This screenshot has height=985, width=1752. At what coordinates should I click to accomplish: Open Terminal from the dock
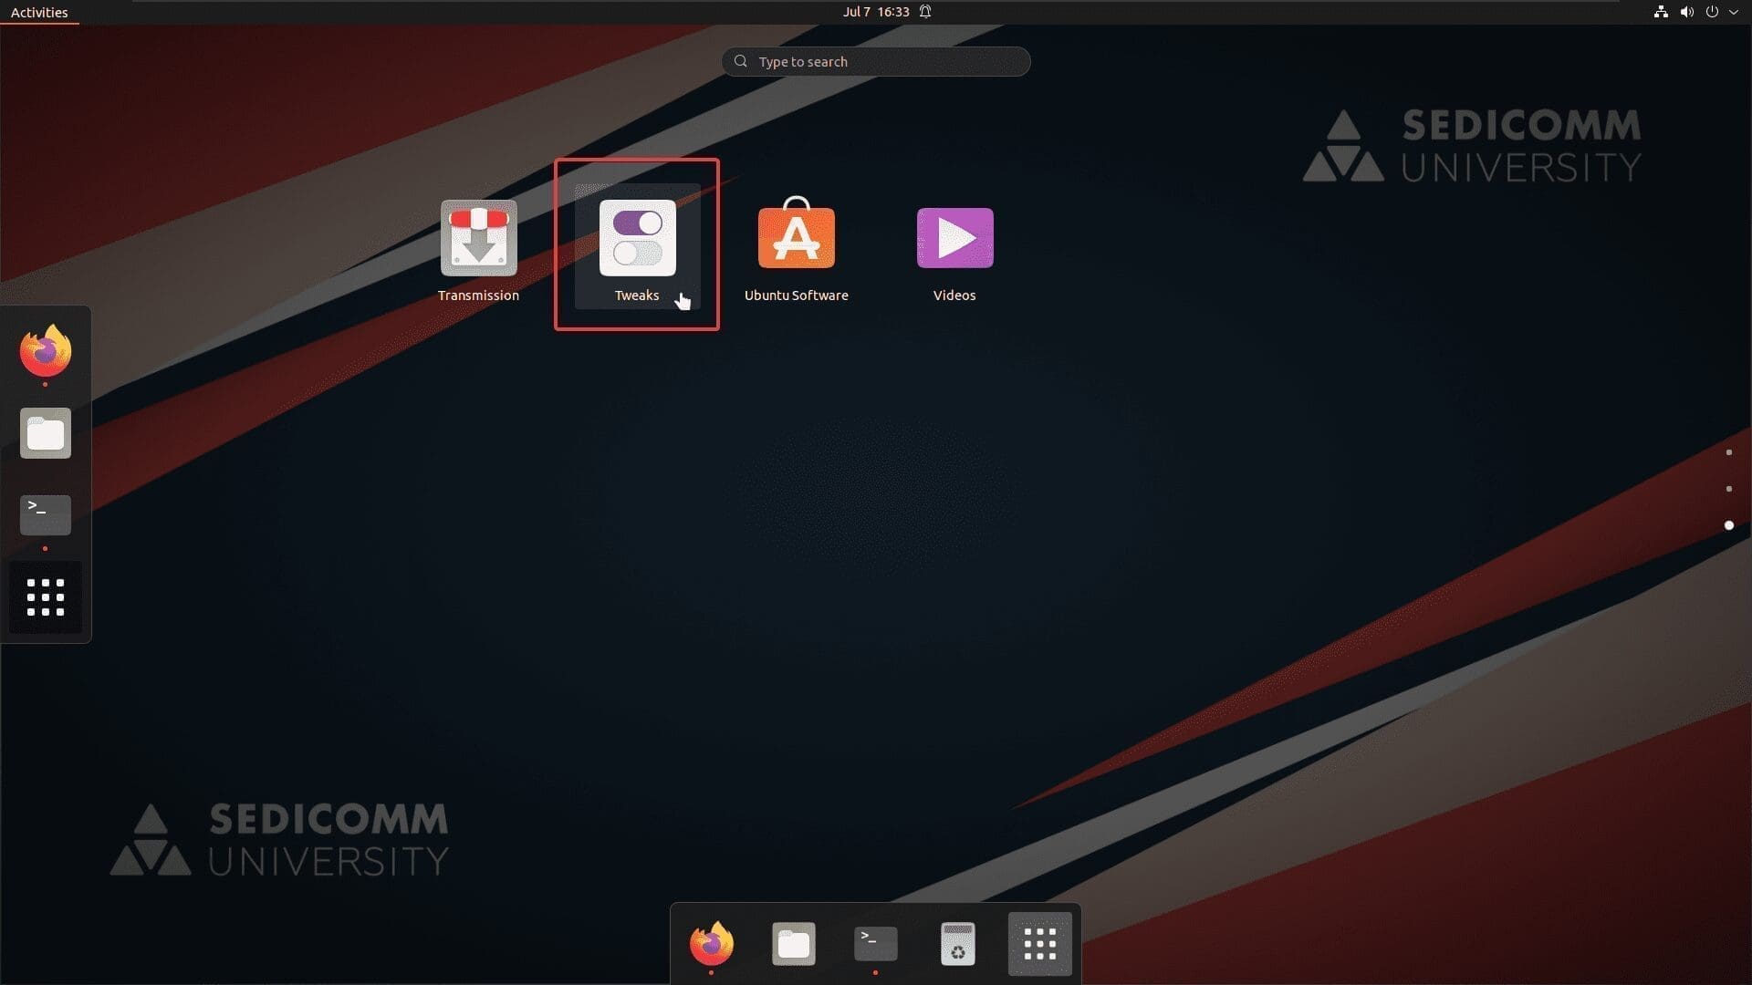coord(875,943)
